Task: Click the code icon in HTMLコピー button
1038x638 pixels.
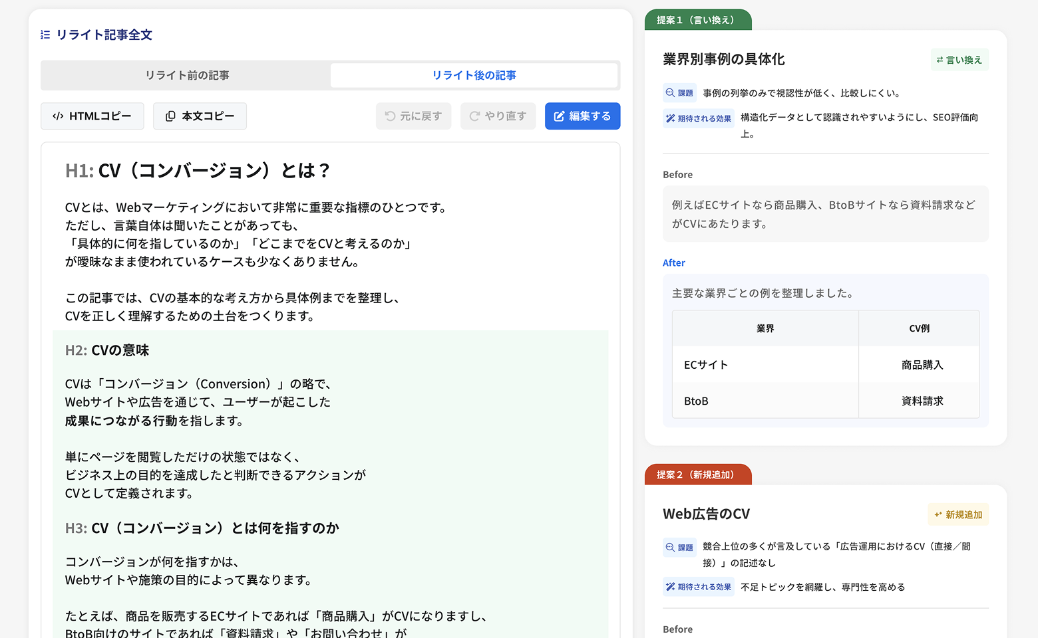Action: point(58,116)
